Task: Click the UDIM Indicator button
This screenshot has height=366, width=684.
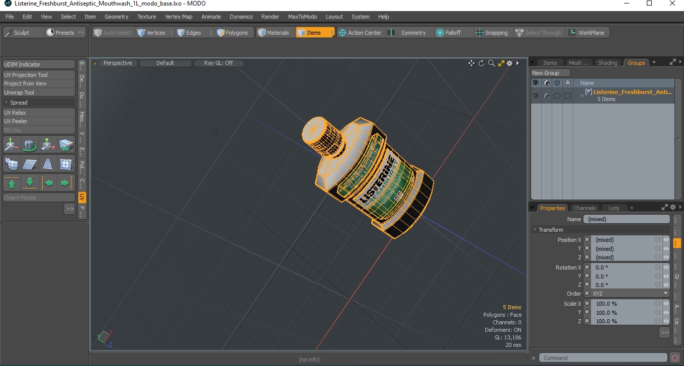Action: point(39,64)
